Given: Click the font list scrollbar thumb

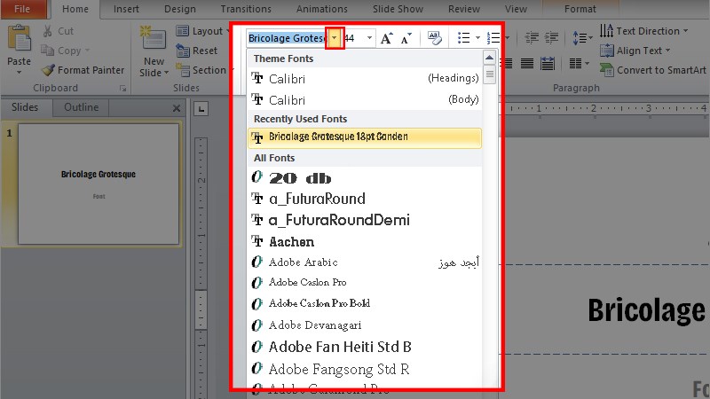Looking at the screenshot, I should [x=489, y=74].
